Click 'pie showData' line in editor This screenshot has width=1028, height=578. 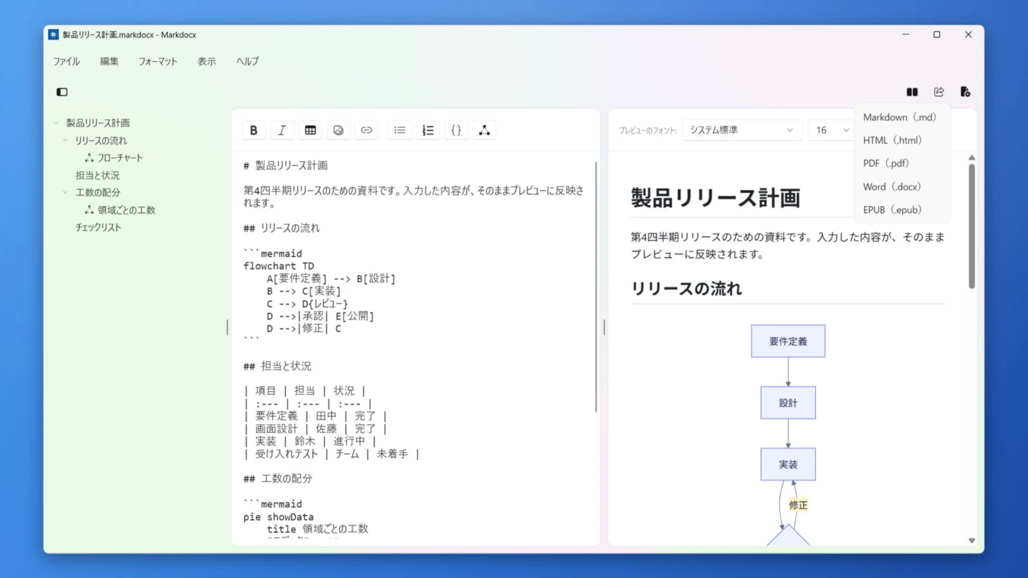tap(279, 517)
